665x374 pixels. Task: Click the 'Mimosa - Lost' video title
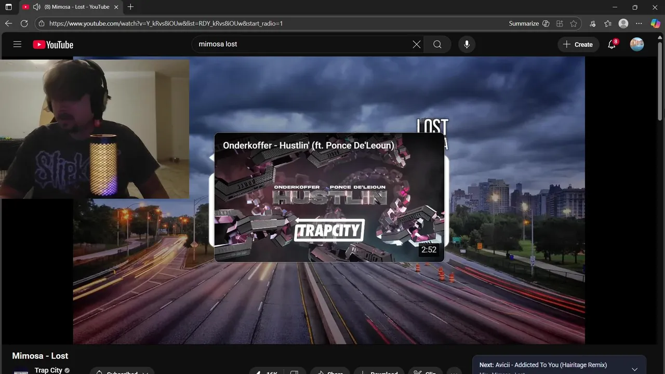(40, 356)
